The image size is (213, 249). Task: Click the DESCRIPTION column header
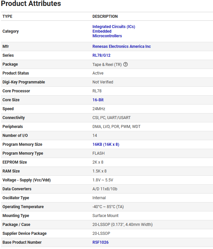click(x=105, y=16)
